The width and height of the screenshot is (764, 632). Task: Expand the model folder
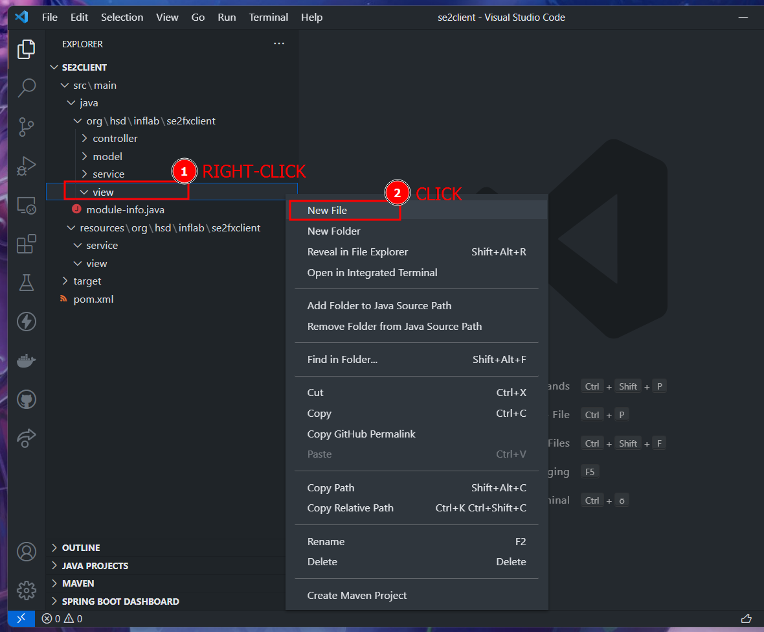coord(84,156)
